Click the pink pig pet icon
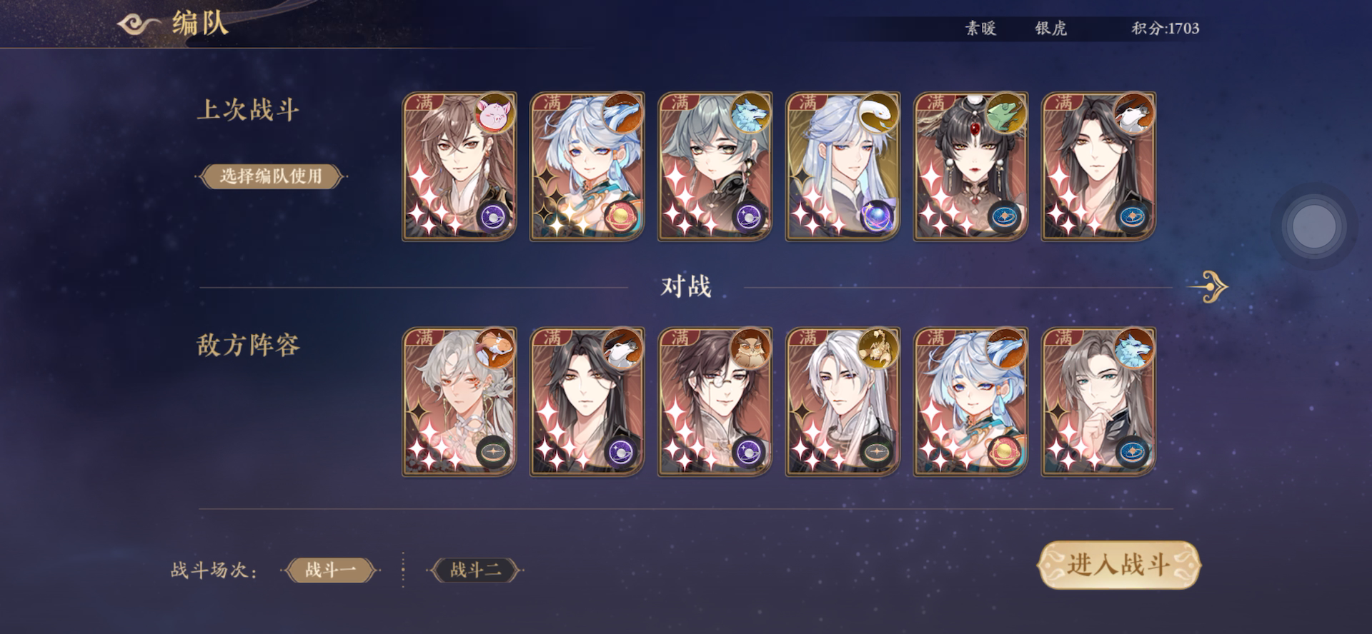Image resolution: width=1372 pixels, height=634 pixels. tap(494, 114)
